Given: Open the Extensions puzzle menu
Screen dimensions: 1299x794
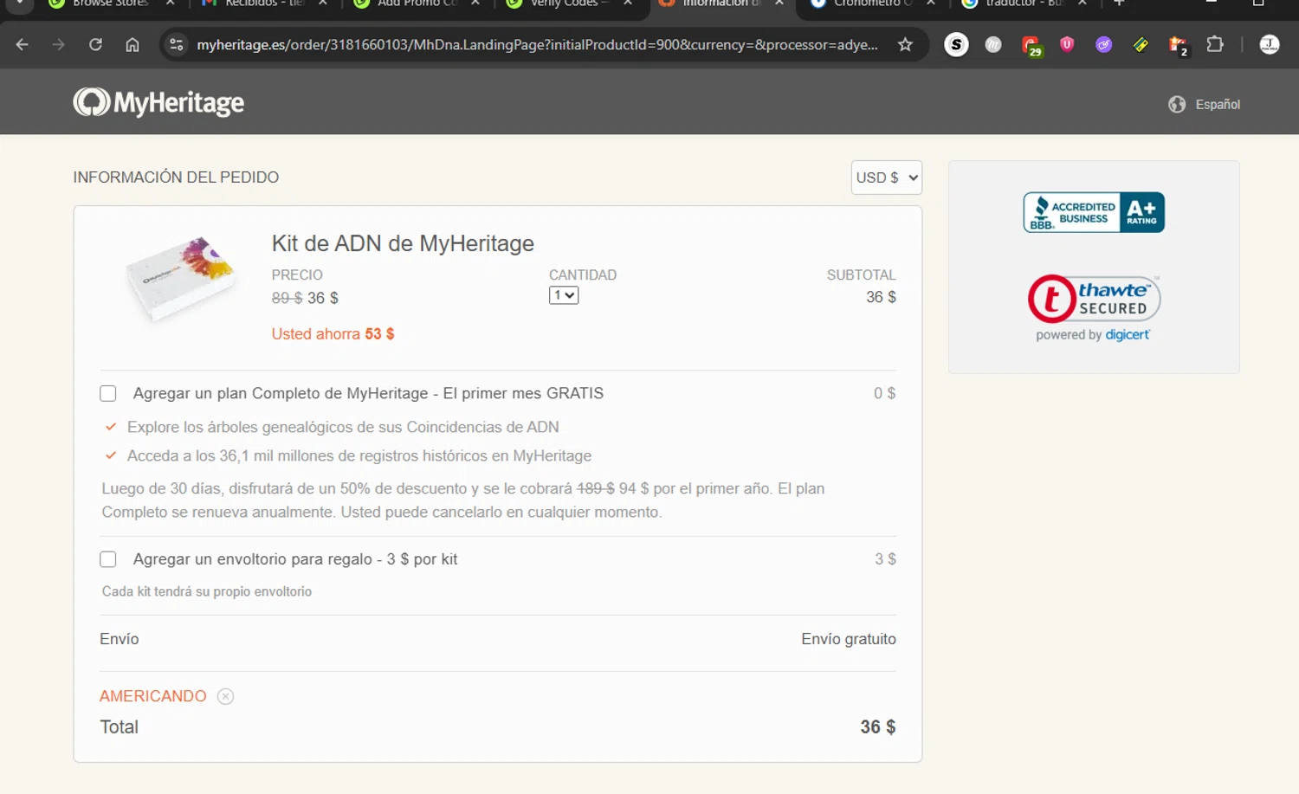Looking at the screenshot, I should (x=1215, y=44).
